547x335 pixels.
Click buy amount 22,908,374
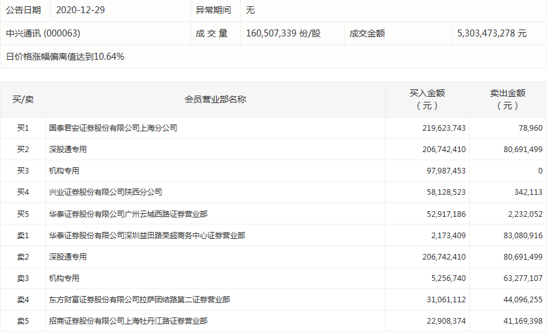pos(446,321)
